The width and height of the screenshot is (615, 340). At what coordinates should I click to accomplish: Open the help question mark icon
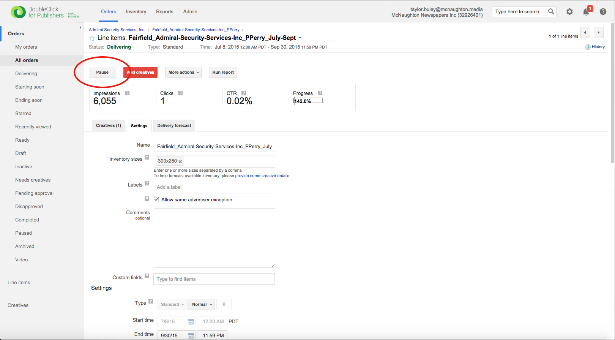603,12
